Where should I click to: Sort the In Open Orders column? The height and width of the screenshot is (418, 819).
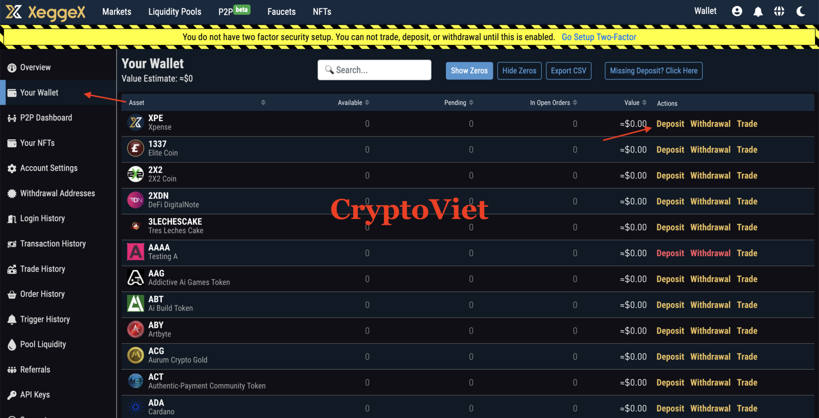pos(575,102)
